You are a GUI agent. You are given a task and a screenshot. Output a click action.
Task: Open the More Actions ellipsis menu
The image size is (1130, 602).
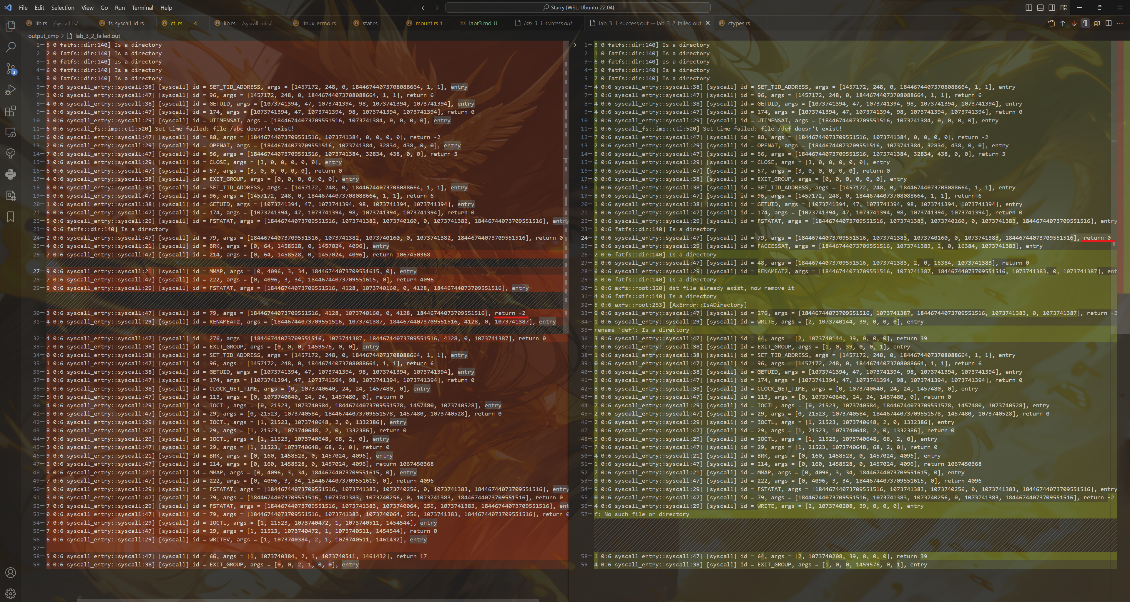pos(1120,23)
